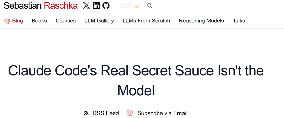
Task: Navigate to LLMs From Scratch
Action: click(146, 21)
